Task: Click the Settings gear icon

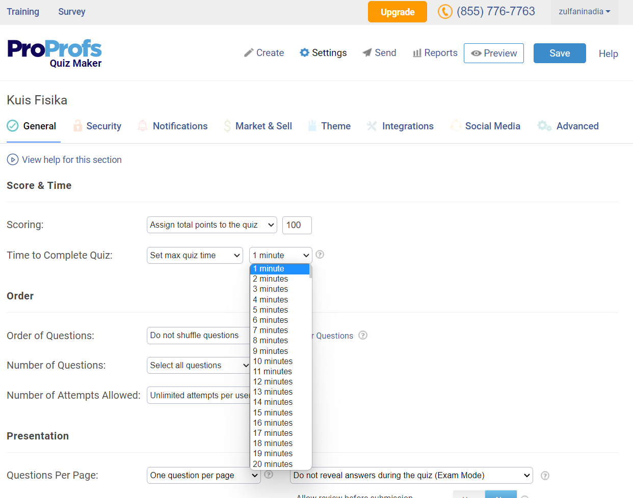Action: 304,53
